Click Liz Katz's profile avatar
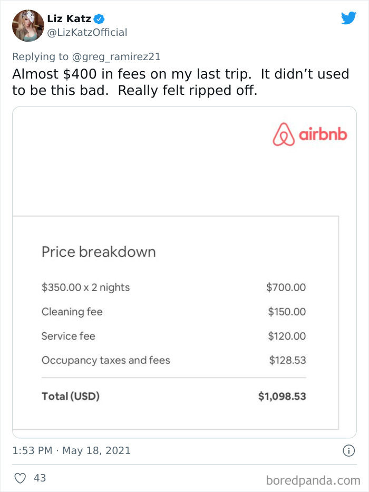Screen dimensions: 369x492 click(27, 25)
